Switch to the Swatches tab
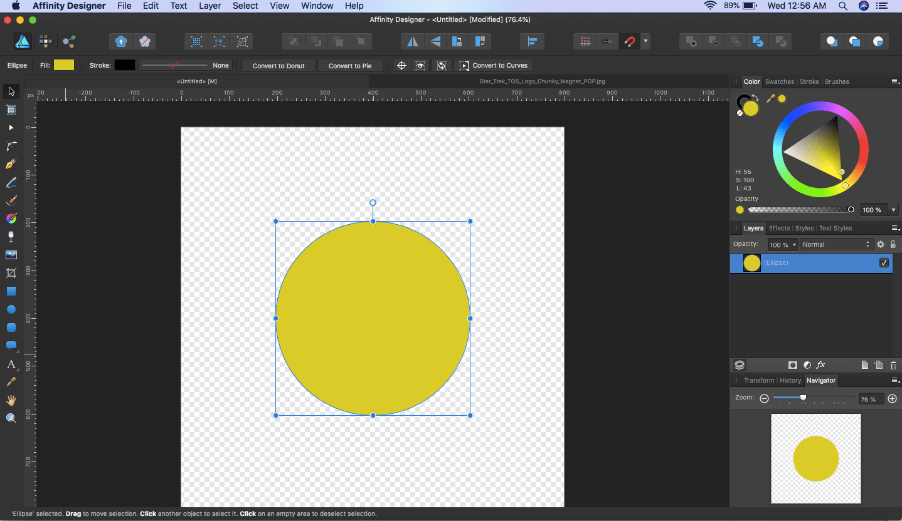The width and height of the screenshot is (902, 521). tap(779, 81)
